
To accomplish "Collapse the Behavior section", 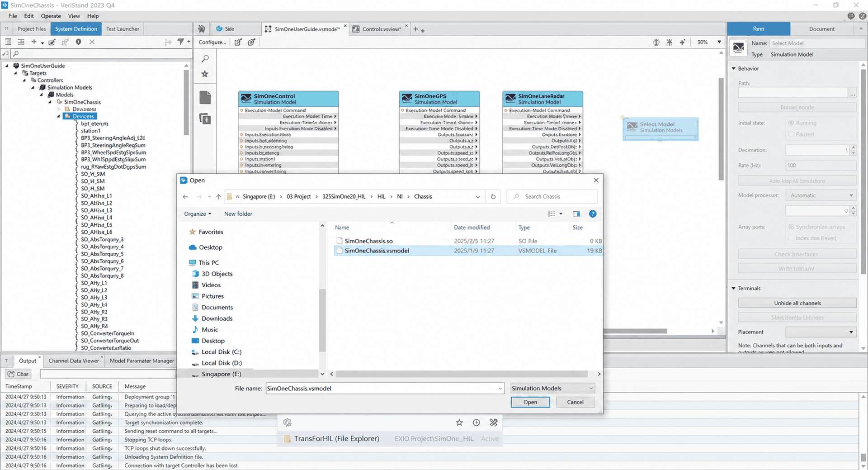I will click(734, 69).
